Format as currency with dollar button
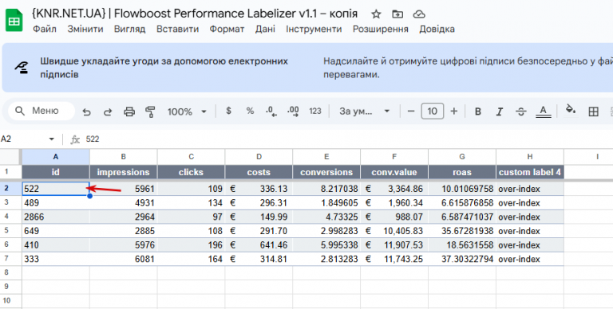Screen dimensions: 613x309 point(229,111)
